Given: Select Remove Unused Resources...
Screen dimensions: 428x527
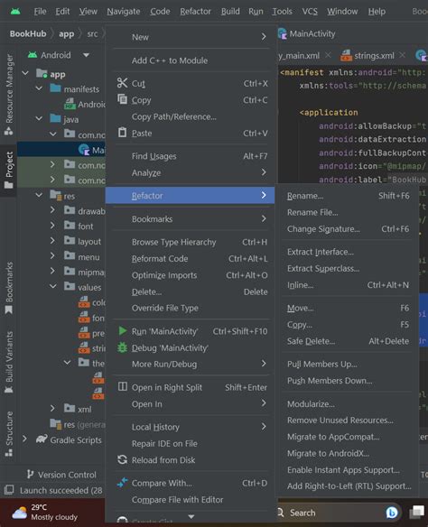Looking at the screenshot, I should click(x=348, y=421).
